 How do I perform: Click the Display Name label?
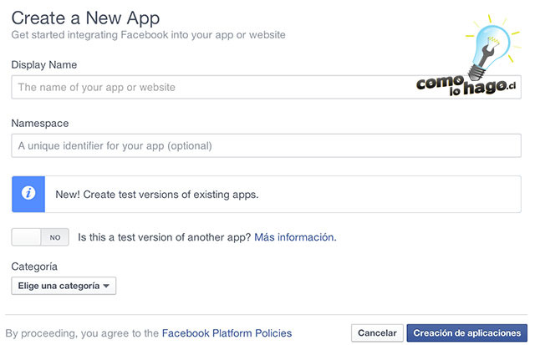point(44,65)
